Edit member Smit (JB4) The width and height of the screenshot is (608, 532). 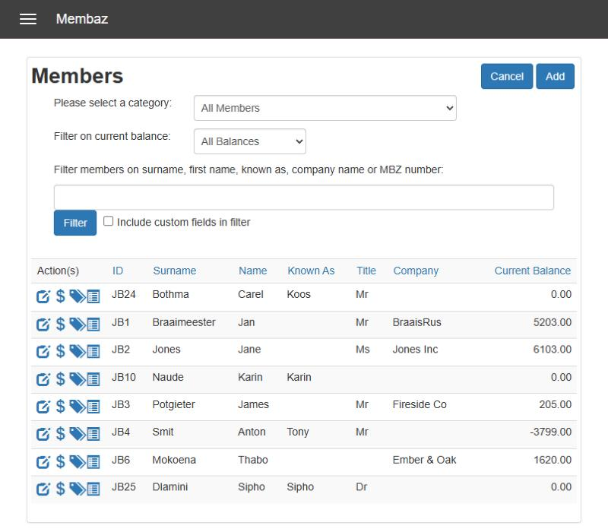(43, 434)
